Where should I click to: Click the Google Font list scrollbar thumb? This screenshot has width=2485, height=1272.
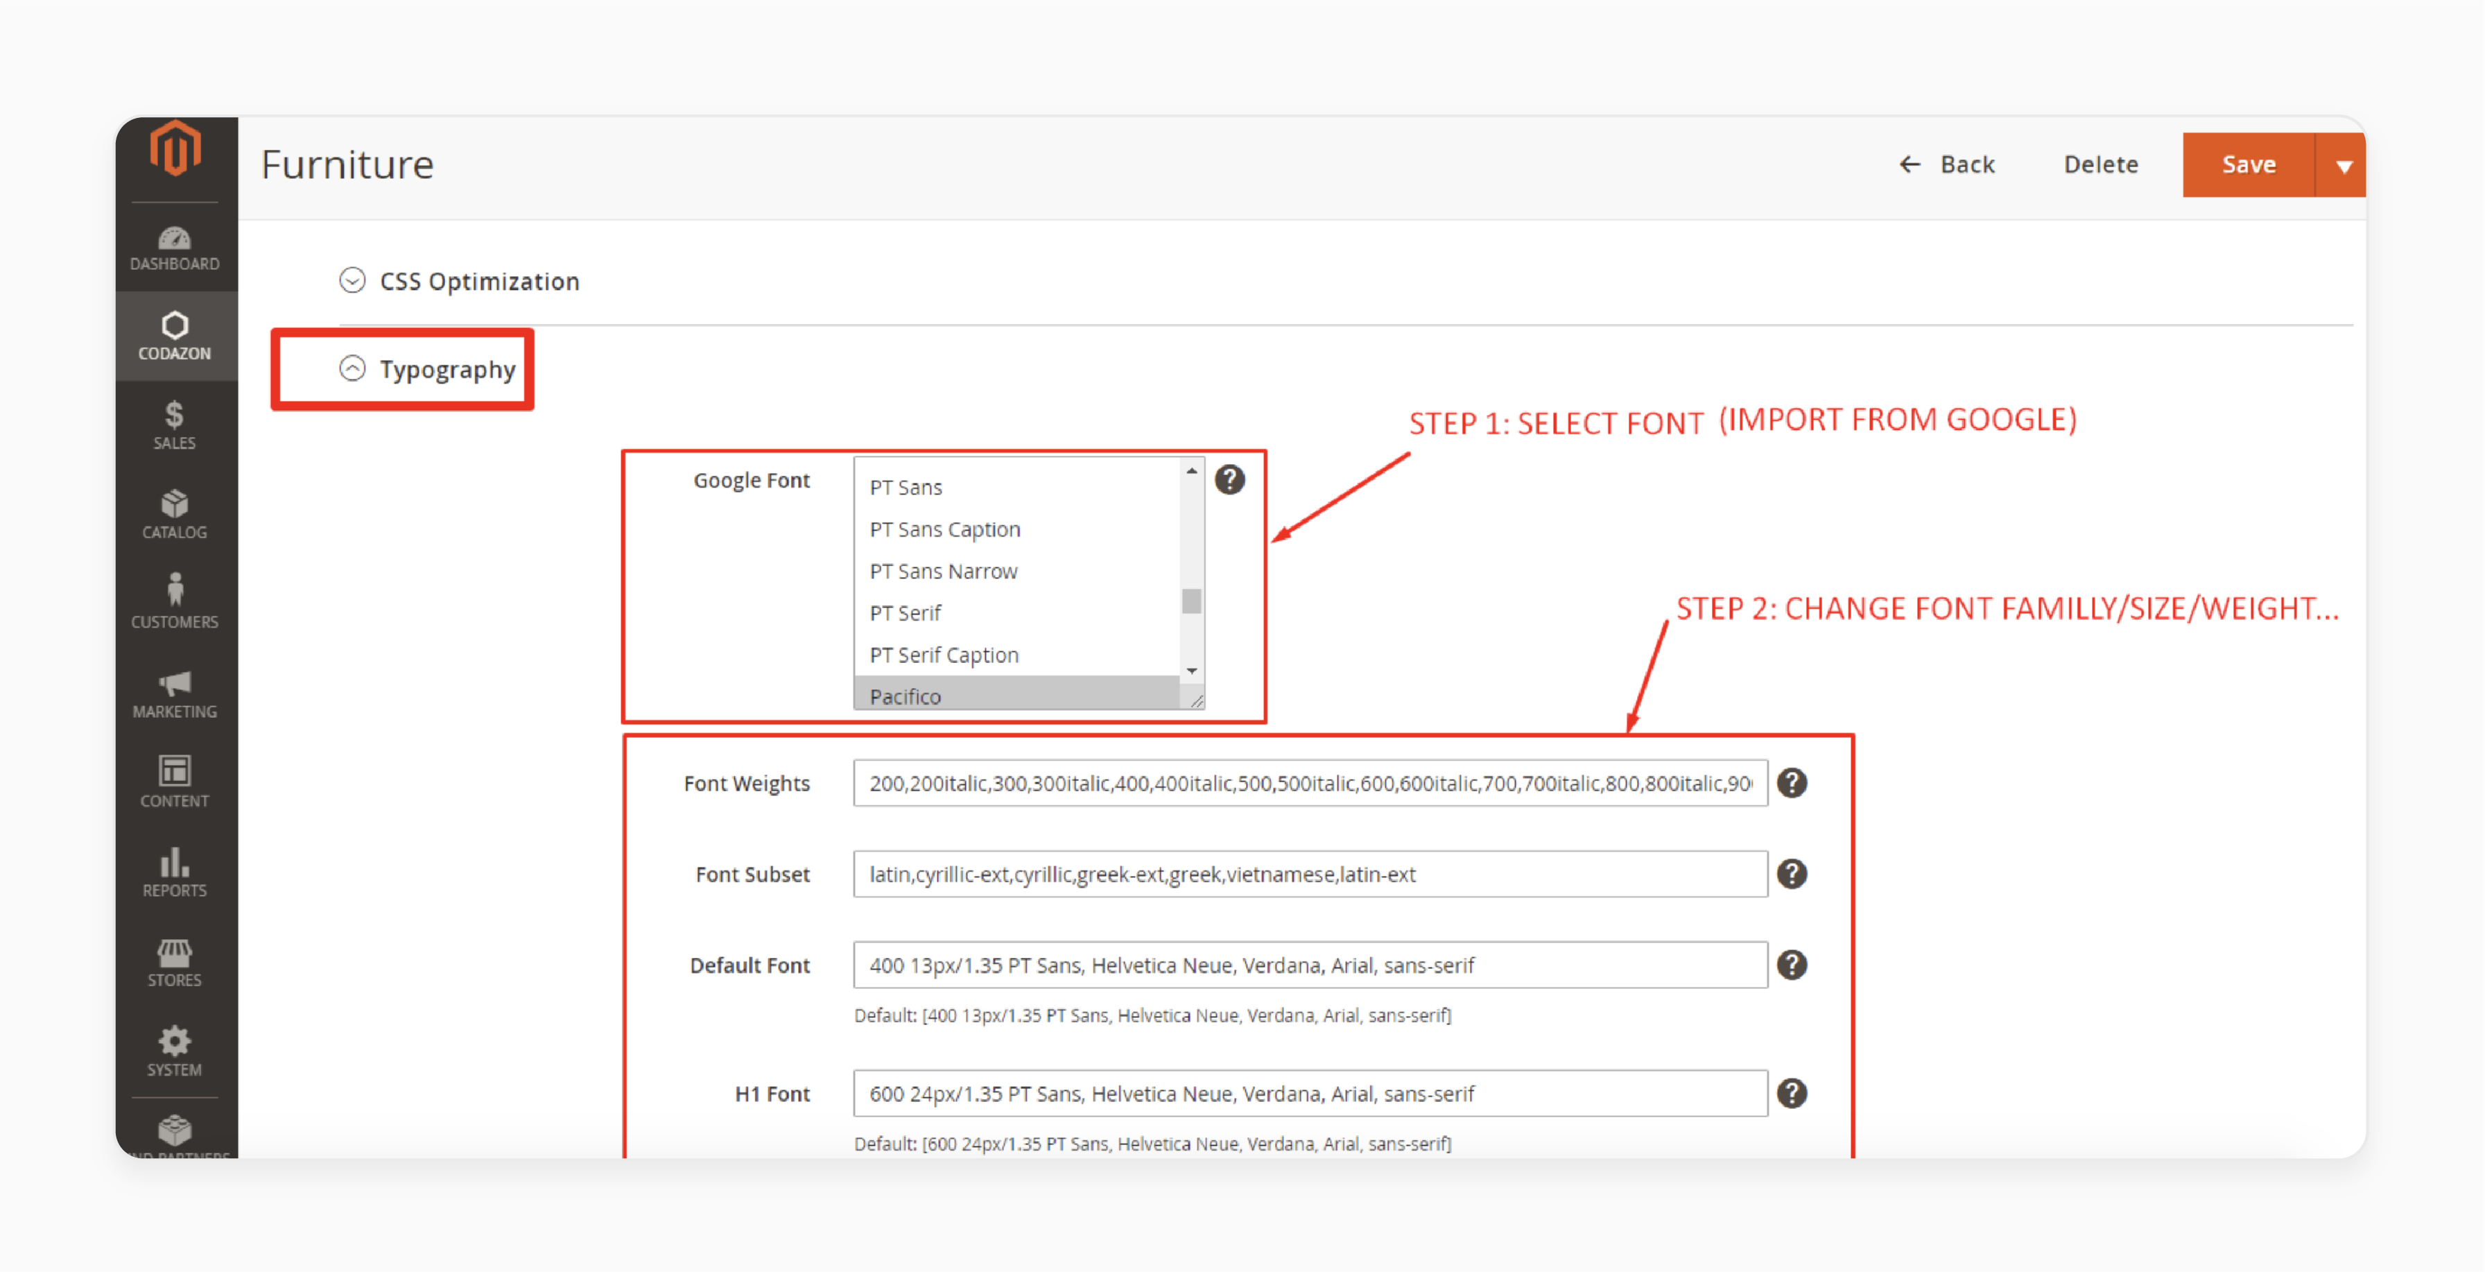1191,601
